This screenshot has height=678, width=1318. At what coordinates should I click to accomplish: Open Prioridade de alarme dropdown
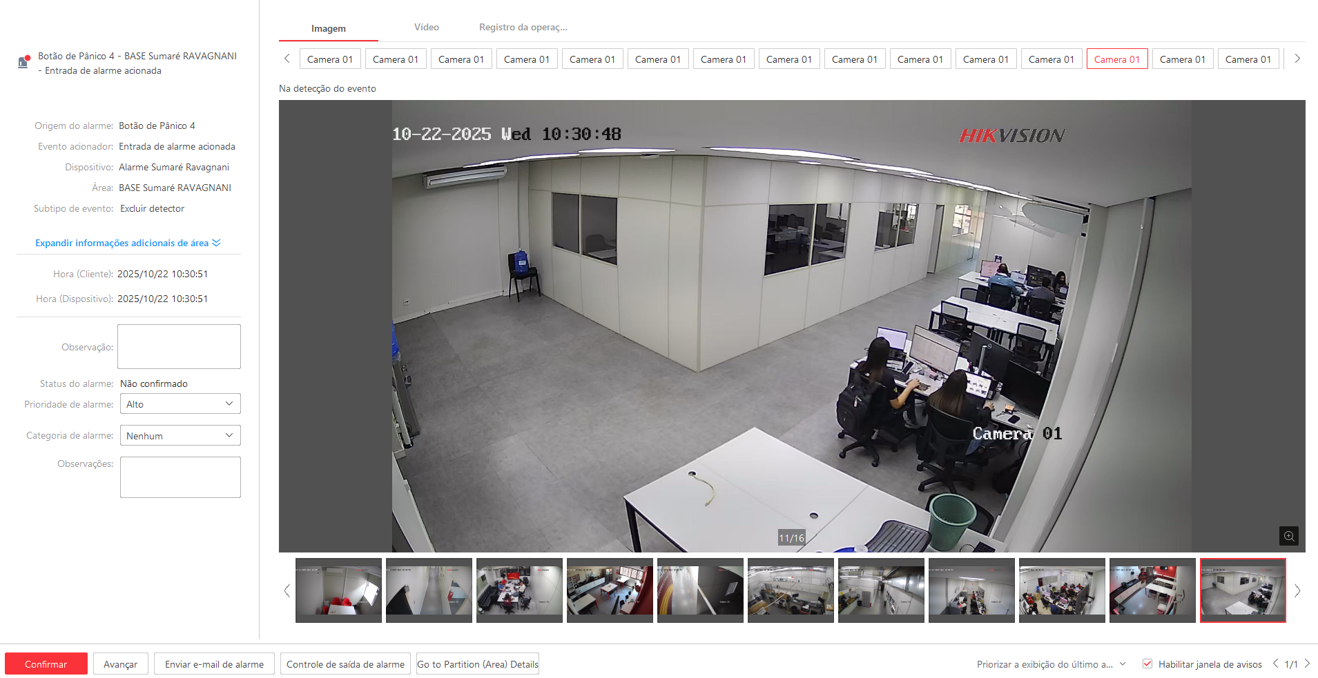[180, 404]
